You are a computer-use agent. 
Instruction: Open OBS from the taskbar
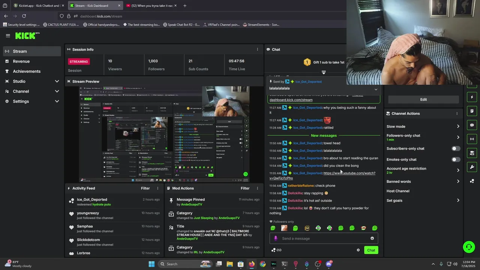point(318,264)
